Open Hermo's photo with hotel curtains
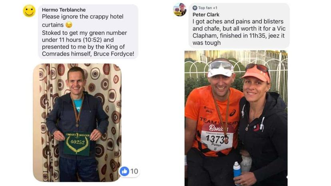This screenshot has width=331, height=186. coord(77,123)
